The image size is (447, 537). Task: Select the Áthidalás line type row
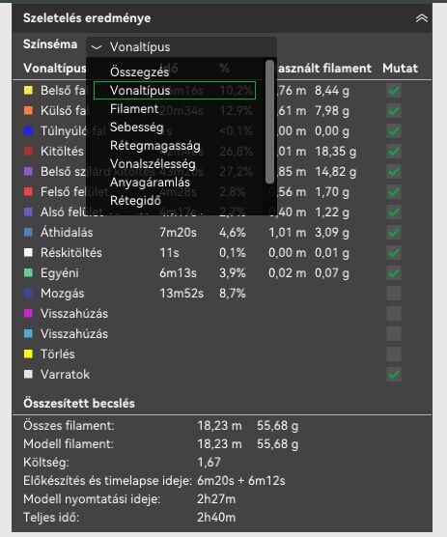point(222,232)
